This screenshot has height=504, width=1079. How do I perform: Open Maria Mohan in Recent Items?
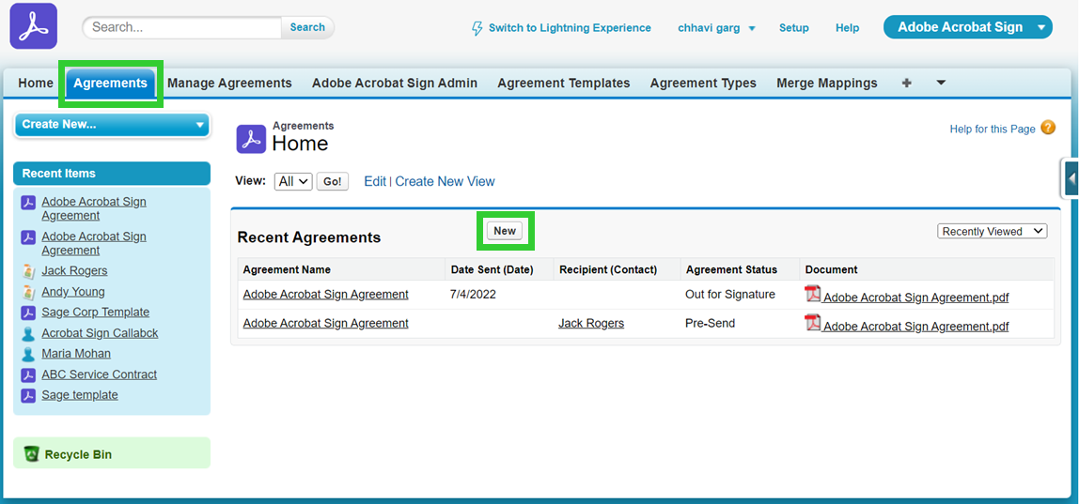coord(76,354)
